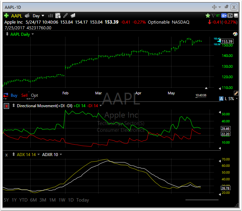Image resolution: width=242 pixels, height=211 pixels.
Task: Open the notes inkwell icon beside AAPL
Action: pyautogui.click(x=27, y=16)
